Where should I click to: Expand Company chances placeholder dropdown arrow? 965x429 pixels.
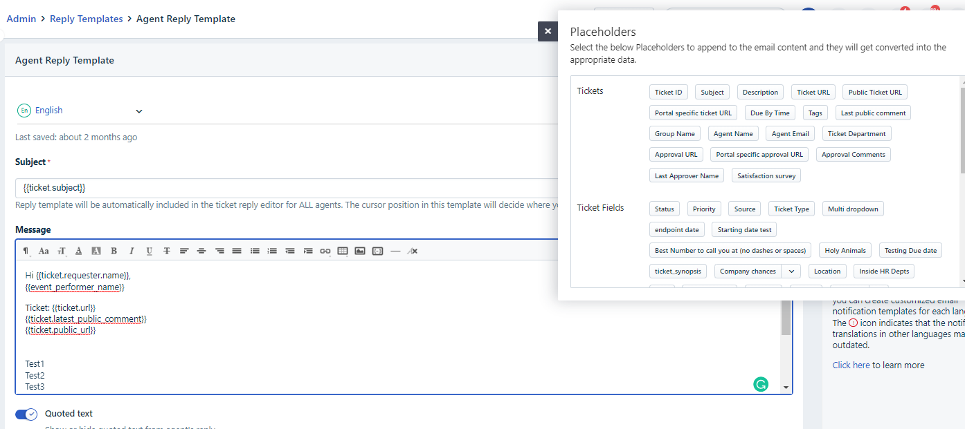pos(791,271)
